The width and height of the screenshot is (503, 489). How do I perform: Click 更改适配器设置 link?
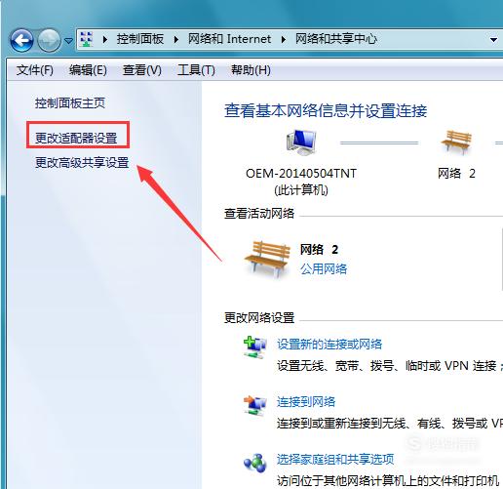(76, 138)
